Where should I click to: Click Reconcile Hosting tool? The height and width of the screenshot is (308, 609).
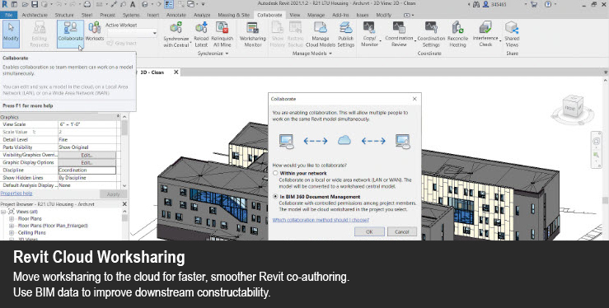coord(457,34)
